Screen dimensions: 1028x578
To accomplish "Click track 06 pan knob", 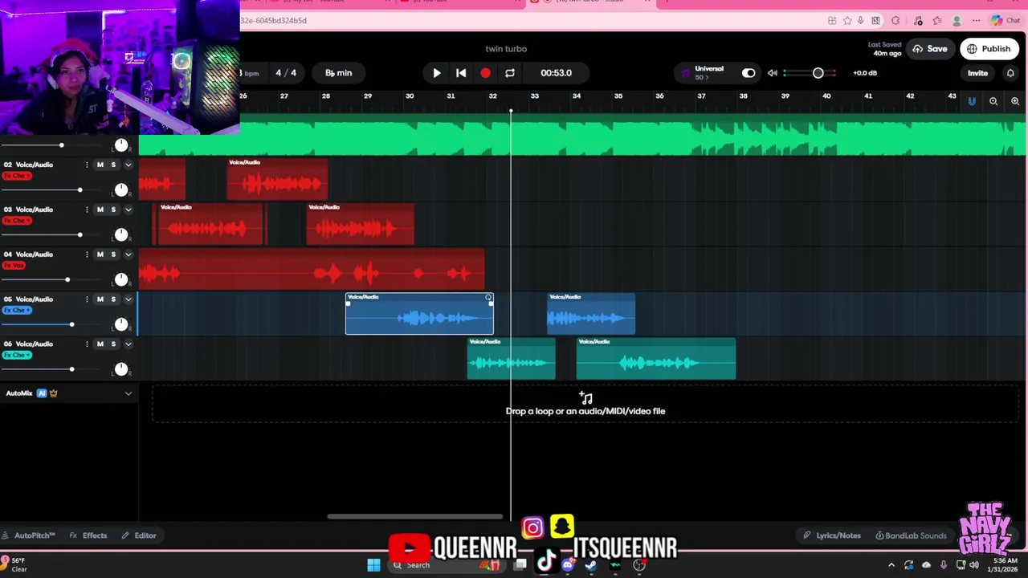I will 120,369.
